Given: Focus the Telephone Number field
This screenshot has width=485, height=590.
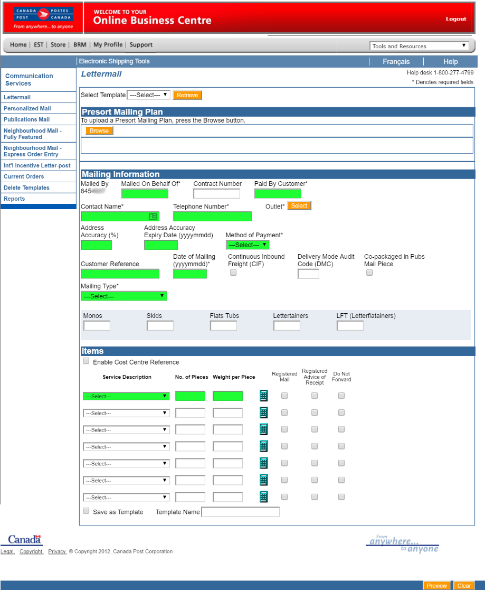Looking at the screenshot, I should click(213, 217).
